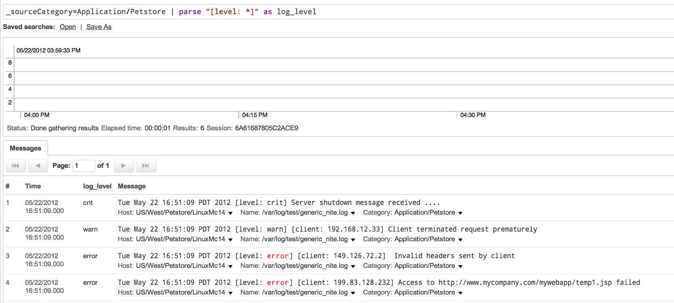The height and width of the screenshot is (303, 674).
Task: Expand Name dropdown arrow in row 3
Action: click(353, 266)
